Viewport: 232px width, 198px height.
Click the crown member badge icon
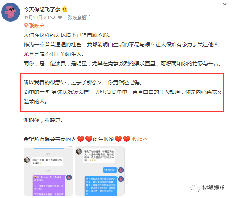click(64, 9)
